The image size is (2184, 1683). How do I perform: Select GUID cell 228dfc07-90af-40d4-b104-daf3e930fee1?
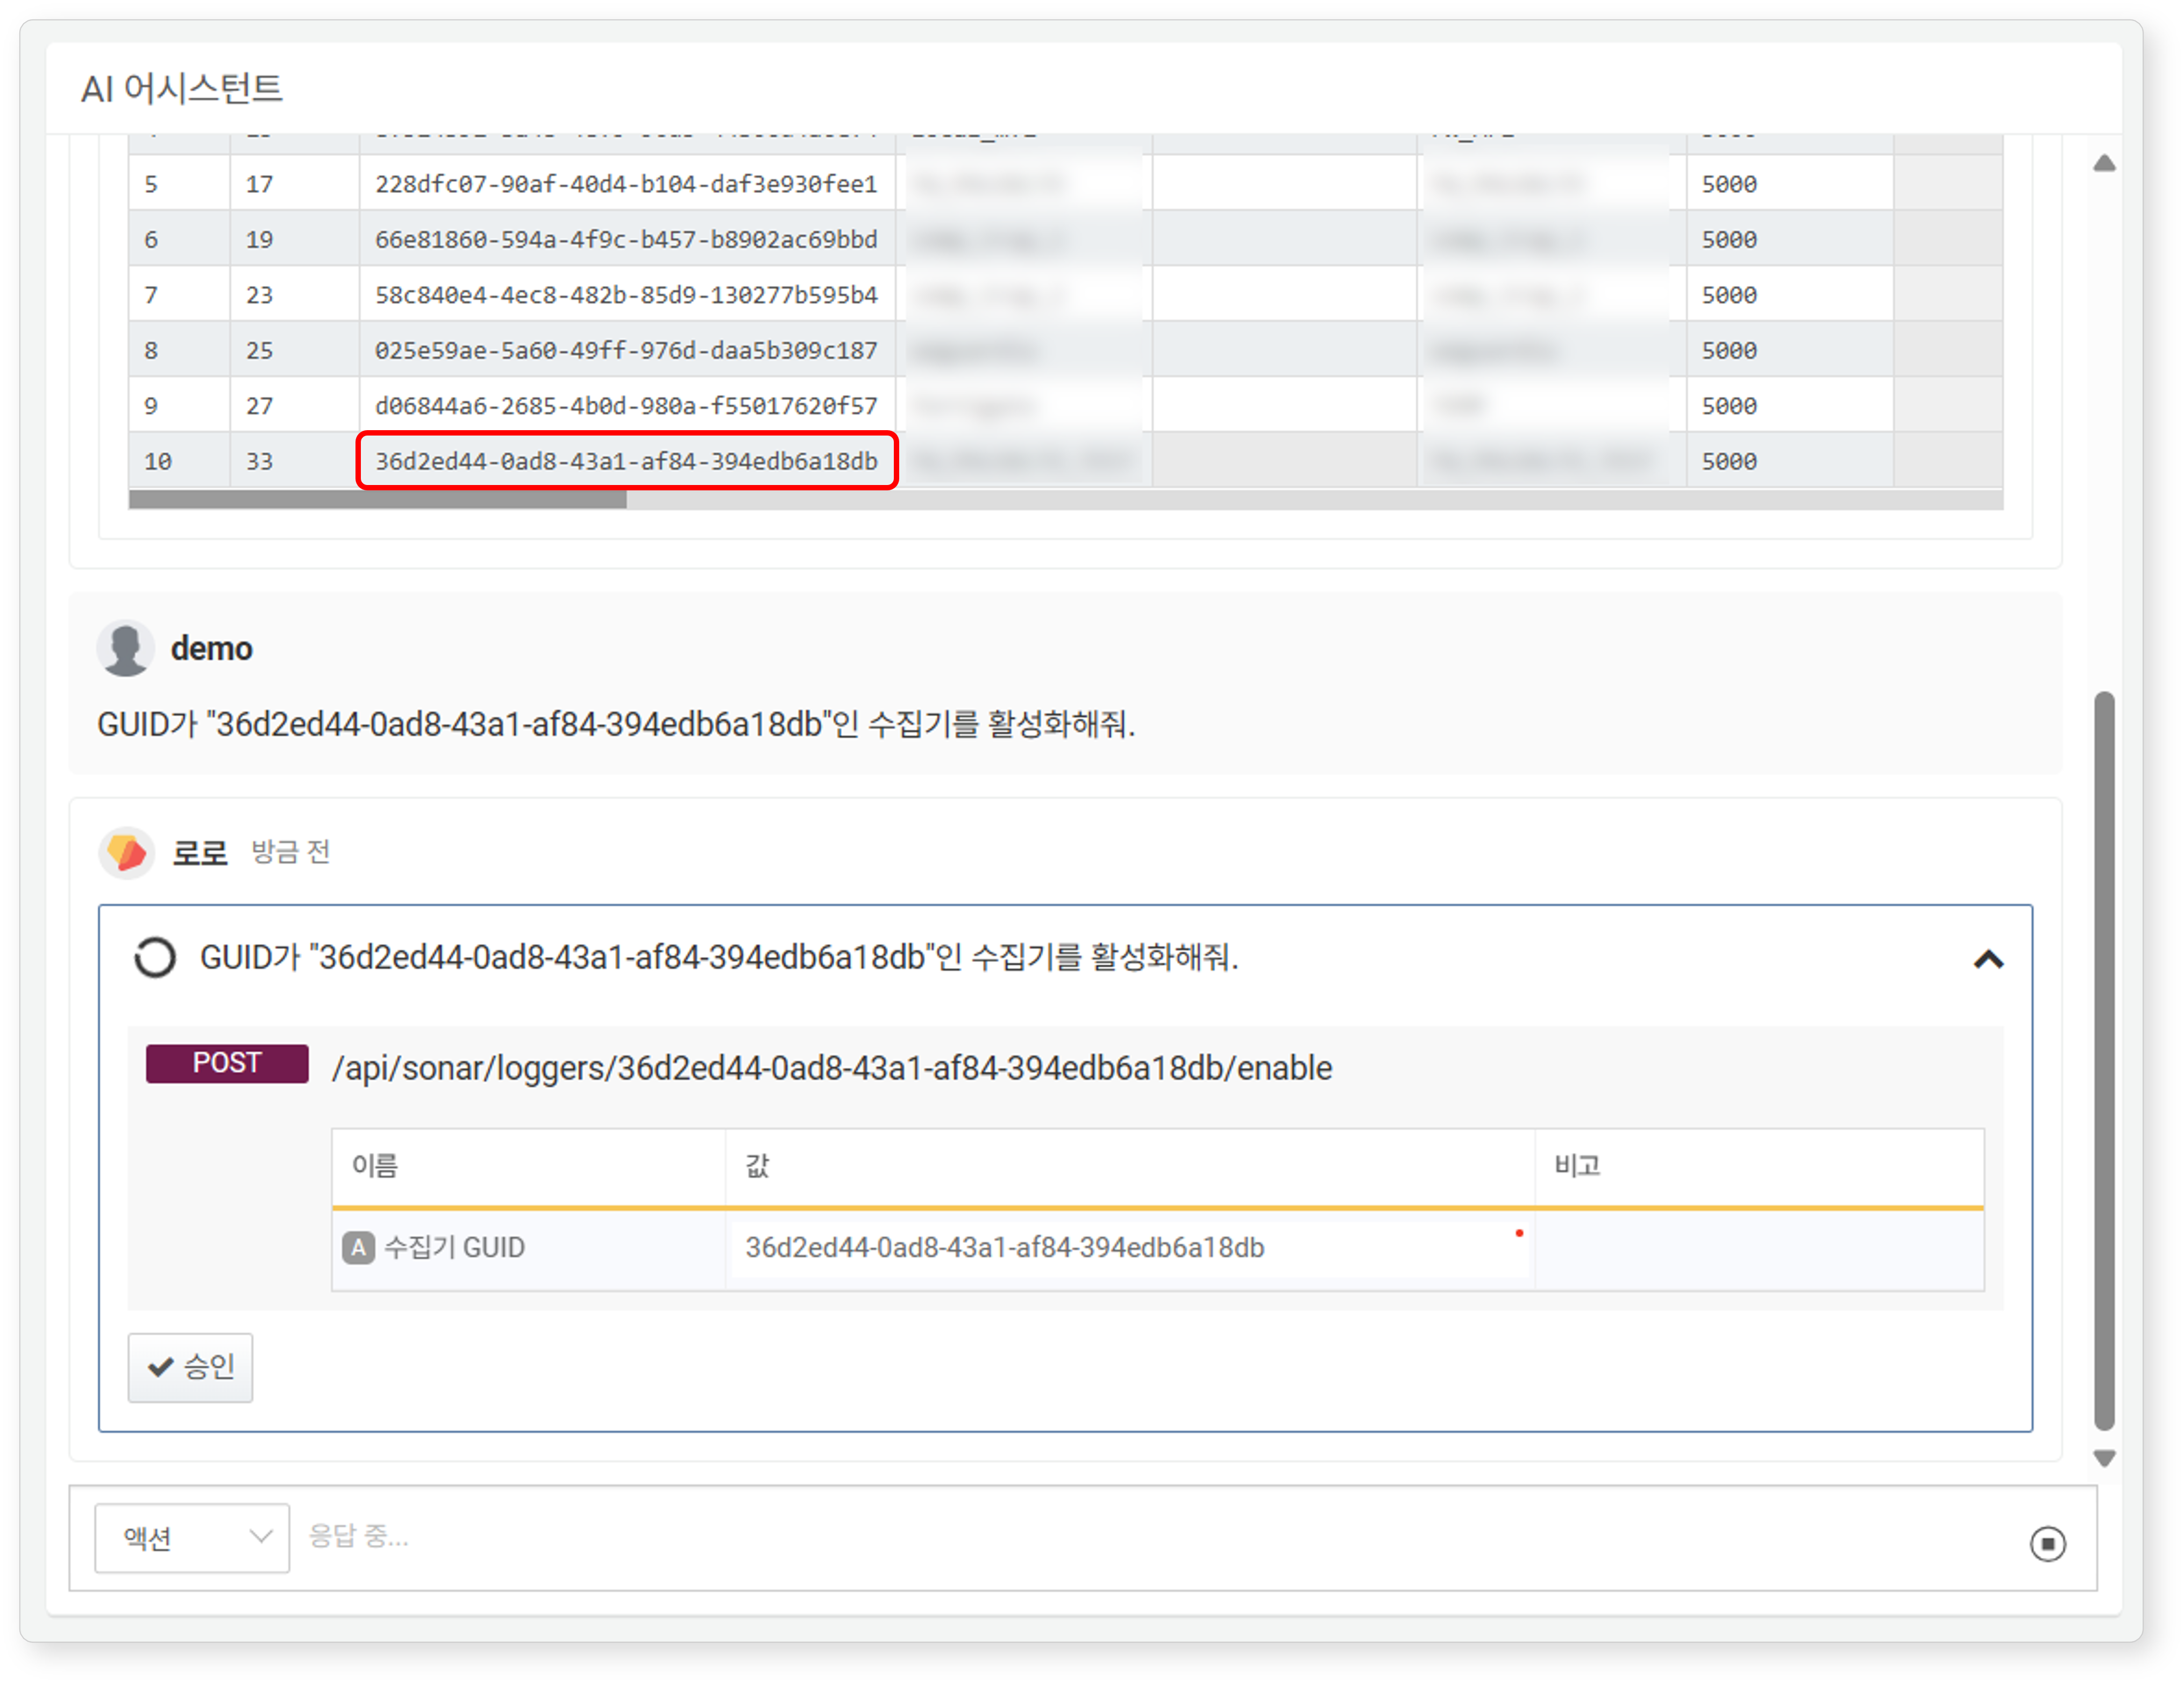click(x=626, y=184)
